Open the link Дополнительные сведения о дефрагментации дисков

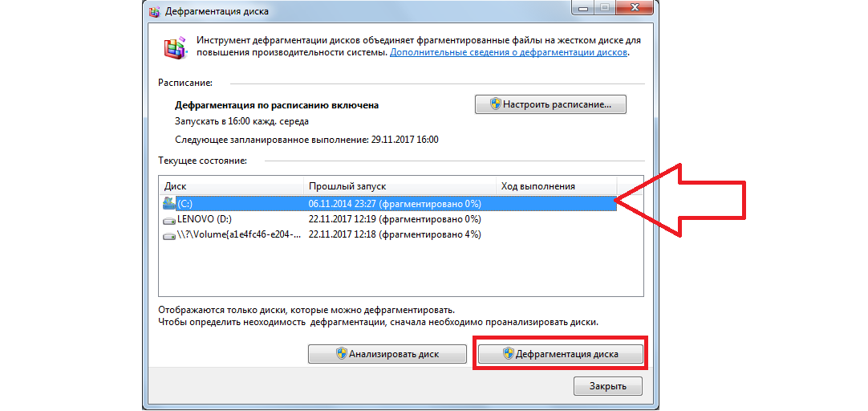[509, 52]
